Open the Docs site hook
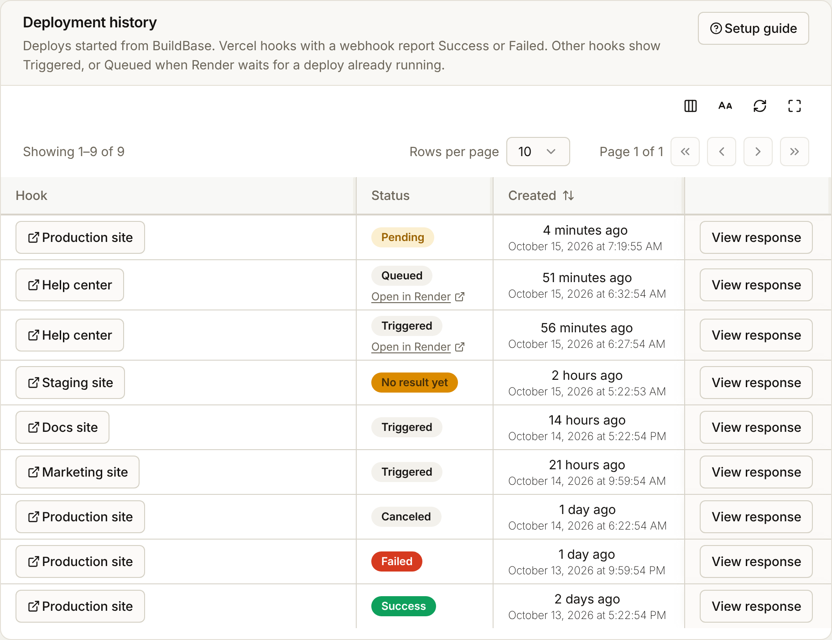The height and width of the screenshot is (640, 832). [x=62, y=427]
